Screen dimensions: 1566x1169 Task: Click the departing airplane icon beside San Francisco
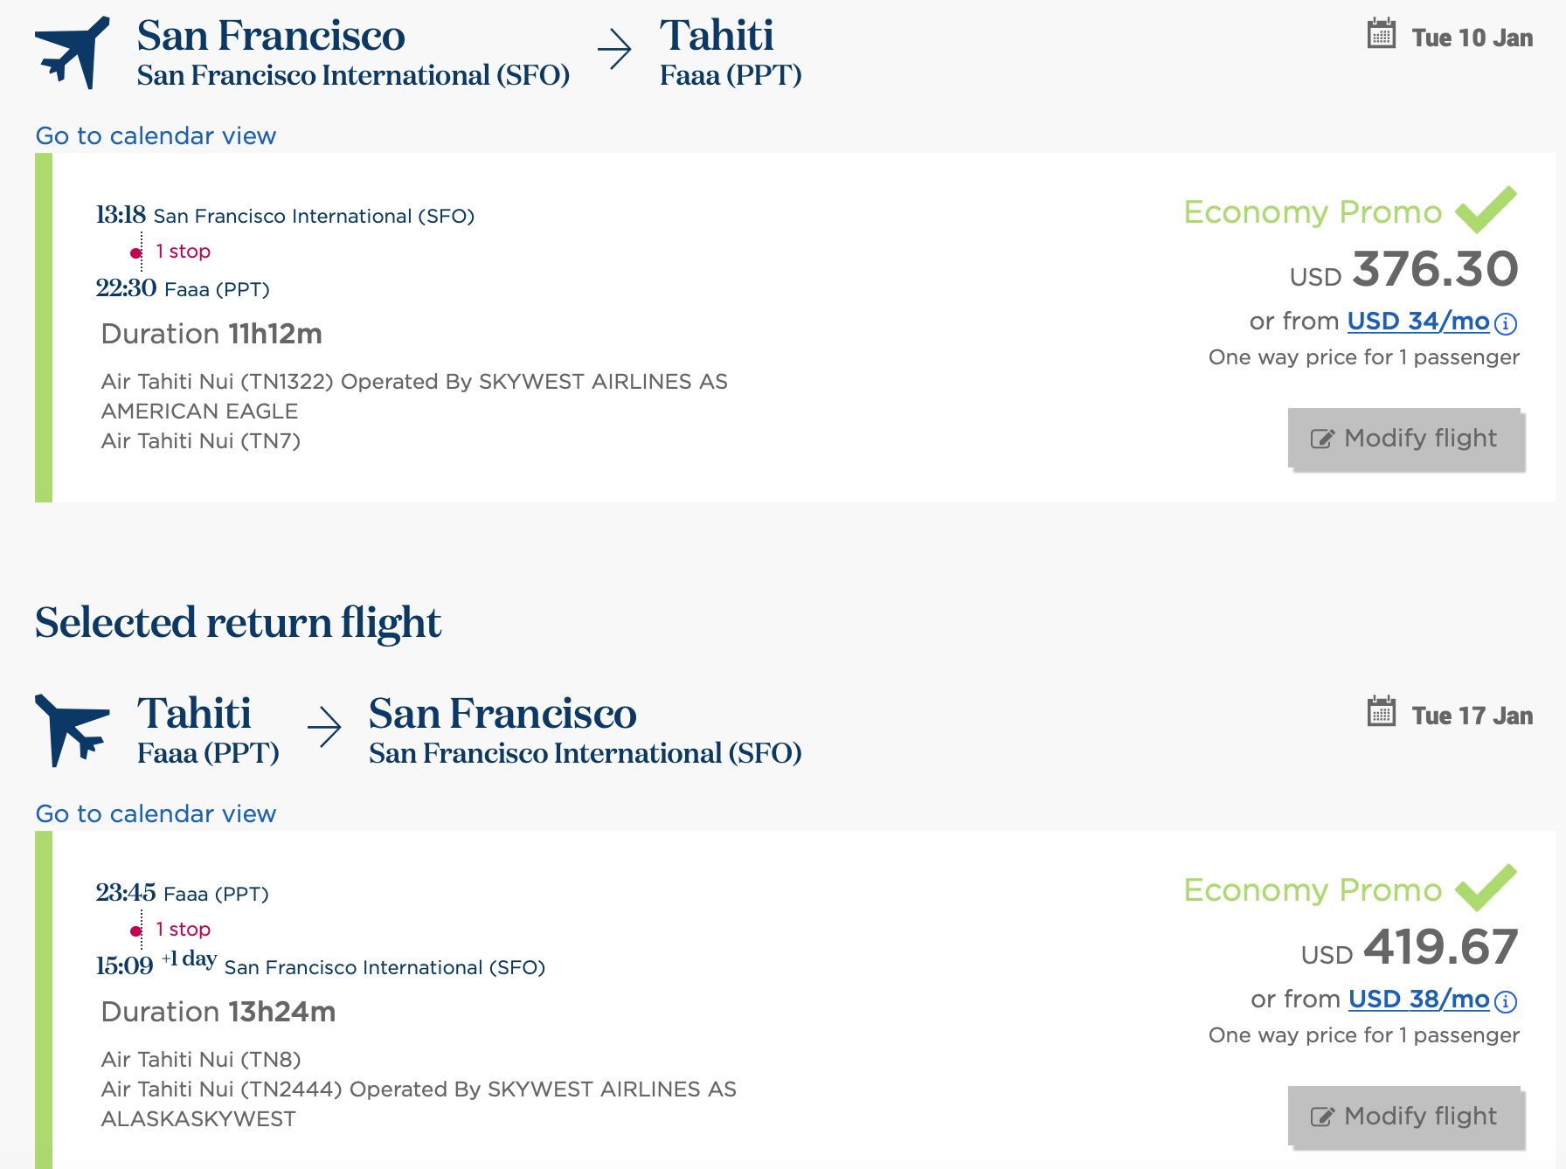tap(72, 52)
